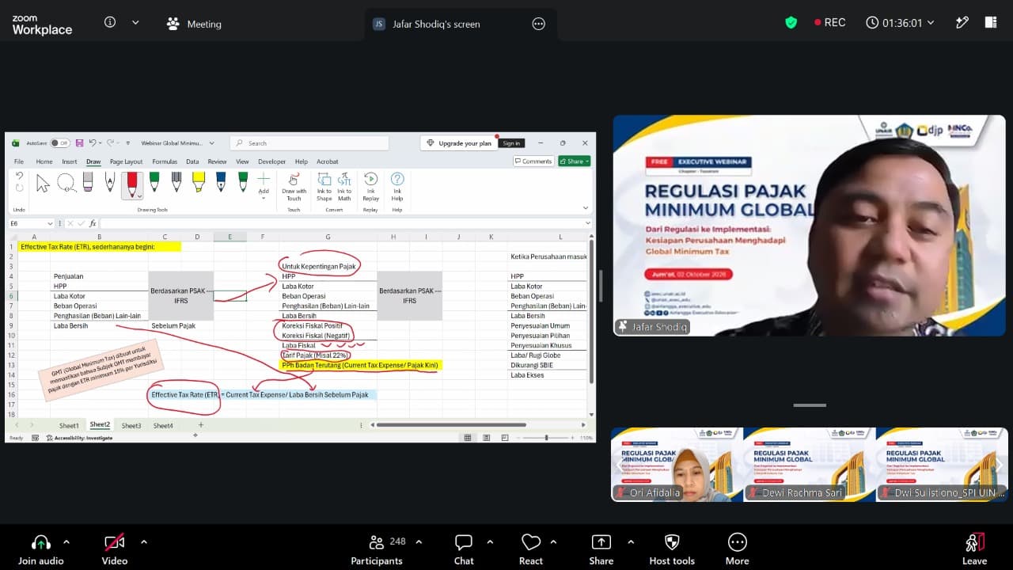Open More options beside Jafar Shodiq's screen

(x=539, y=24)
